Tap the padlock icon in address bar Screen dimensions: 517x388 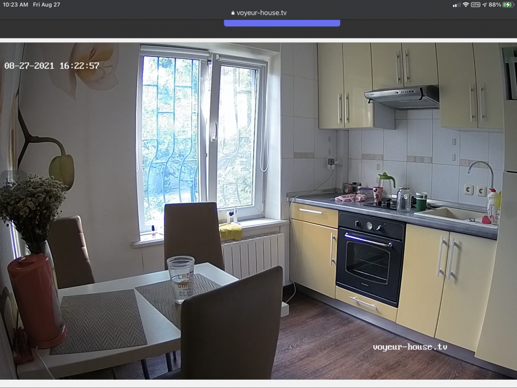coord(233,13)
